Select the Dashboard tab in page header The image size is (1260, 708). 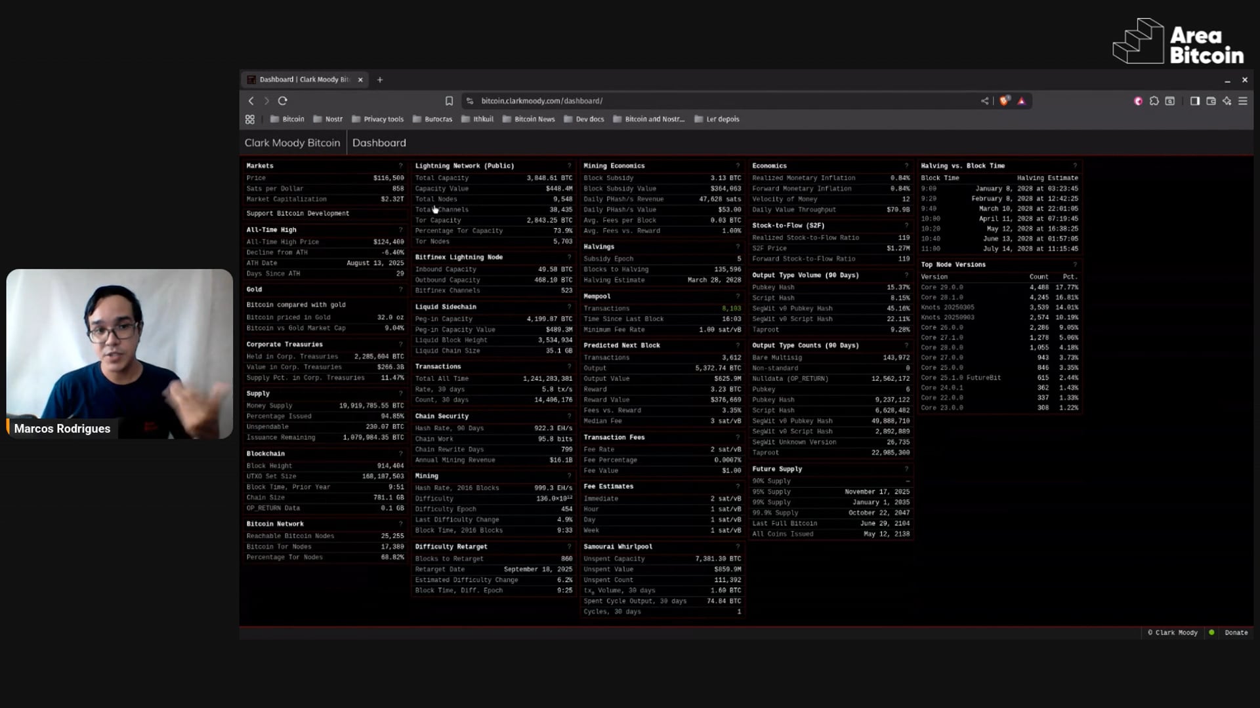(x=379, y=143)
